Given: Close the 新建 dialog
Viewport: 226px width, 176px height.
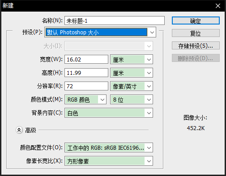Looking at the screenshot, I should 218,6.
